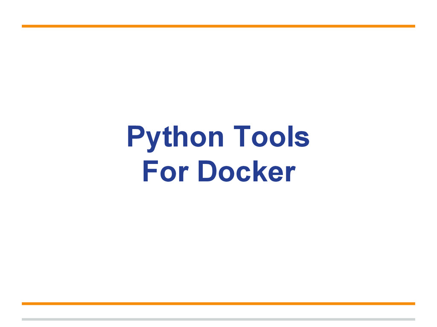Click the letter h in Python
437x327 pixels.
(181, 136)
